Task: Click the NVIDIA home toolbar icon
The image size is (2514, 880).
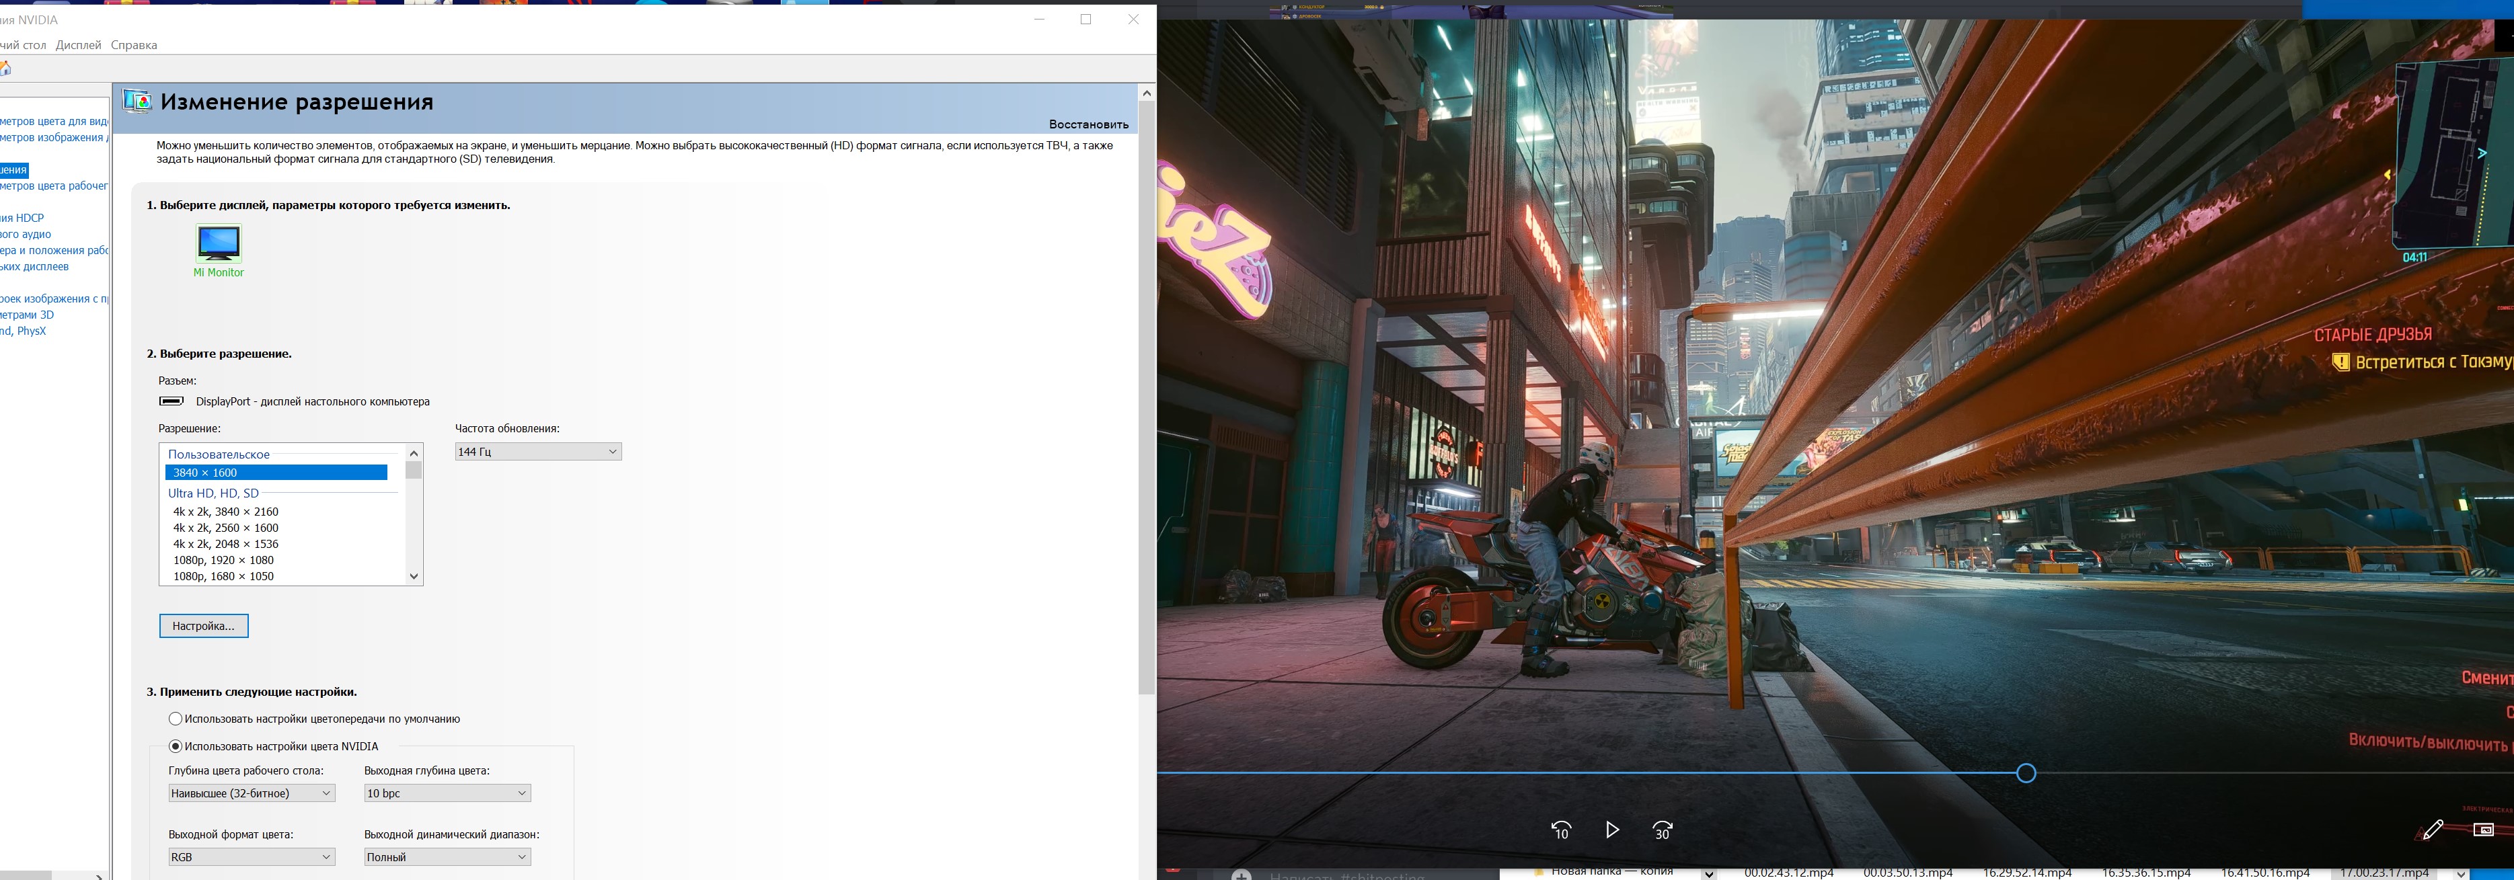Action: point(5,69)
